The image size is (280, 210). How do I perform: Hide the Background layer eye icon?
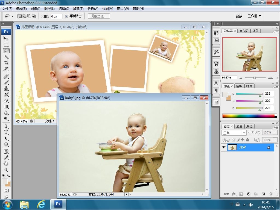[x=224, y=147]
